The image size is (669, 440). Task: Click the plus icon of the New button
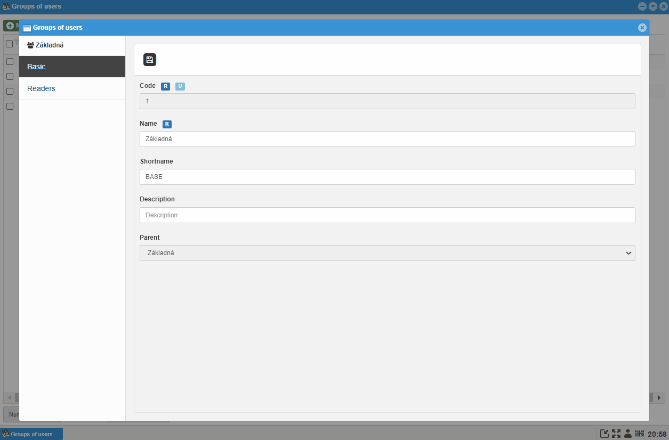(10, 26)
